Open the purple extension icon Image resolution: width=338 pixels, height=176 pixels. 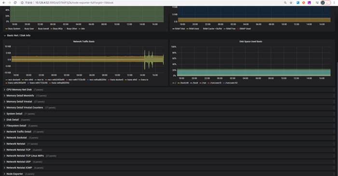tap(309, 2)
